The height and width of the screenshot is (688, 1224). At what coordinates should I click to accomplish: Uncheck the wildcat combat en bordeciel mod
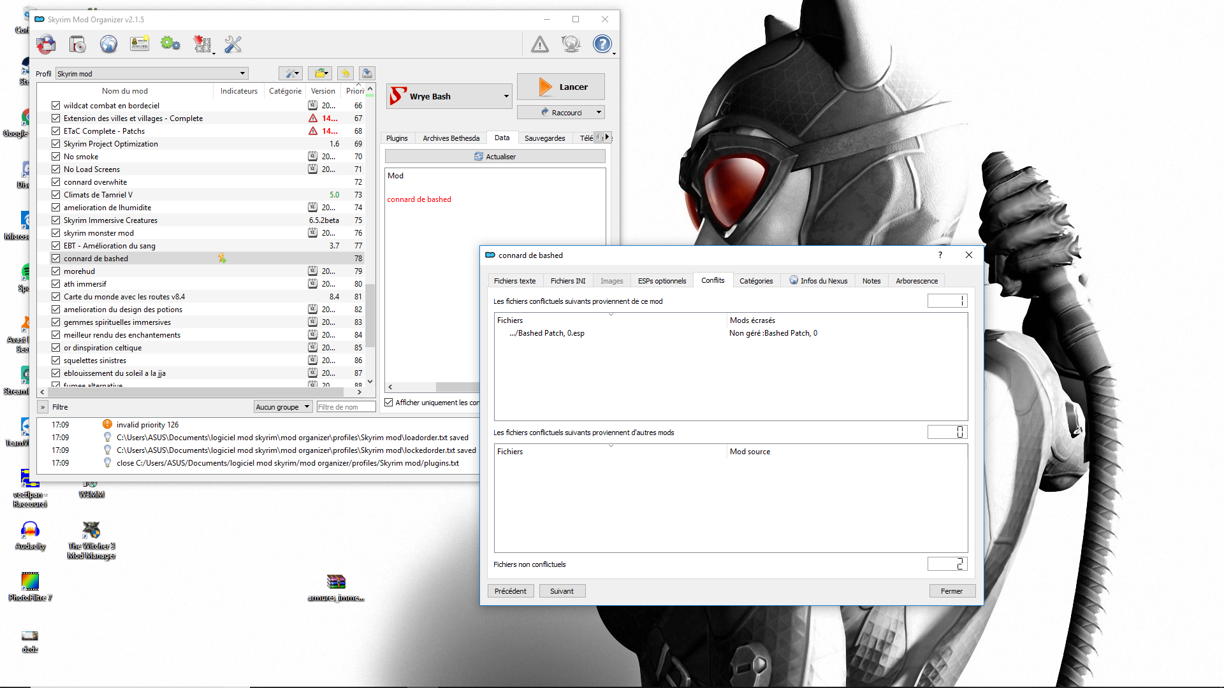56,106
